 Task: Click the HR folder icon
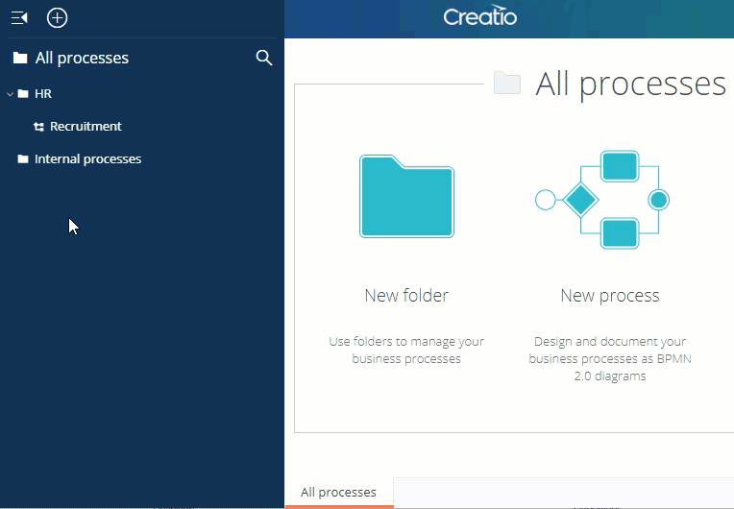[23, 93]
